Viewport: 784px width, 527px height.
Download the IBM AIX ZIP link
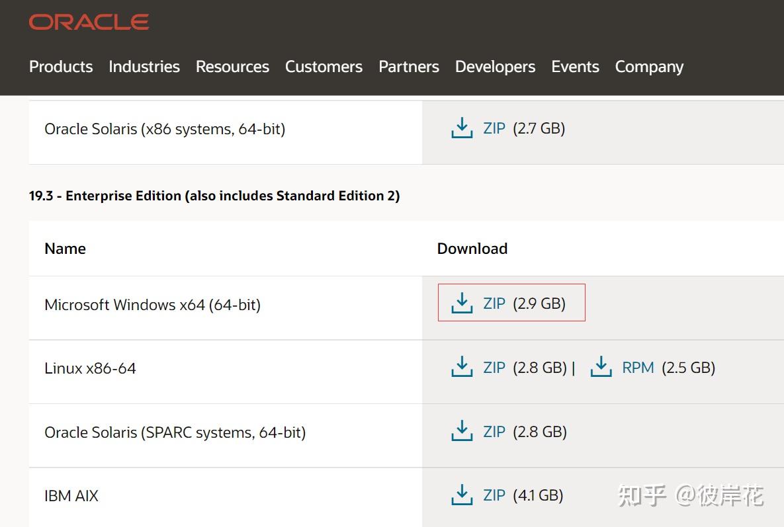coord(494,495)
